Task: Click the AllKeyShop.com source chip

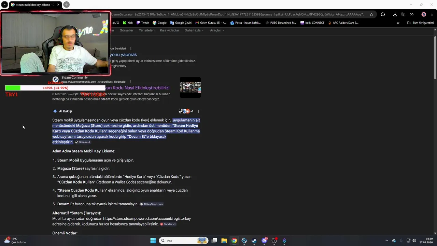Action: point(151,204)
